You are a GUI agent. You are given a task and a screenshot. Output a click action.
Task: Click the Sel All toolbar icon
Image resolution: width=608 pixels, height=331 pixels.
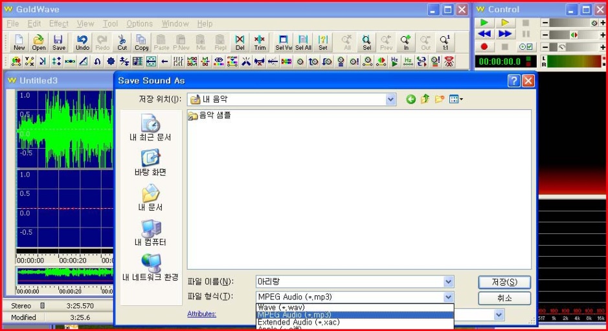click(303, 42)
